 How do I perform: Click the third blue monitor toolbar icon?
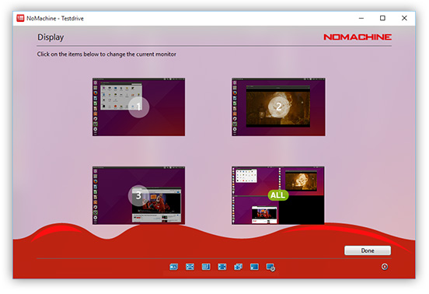click(206, 267)
